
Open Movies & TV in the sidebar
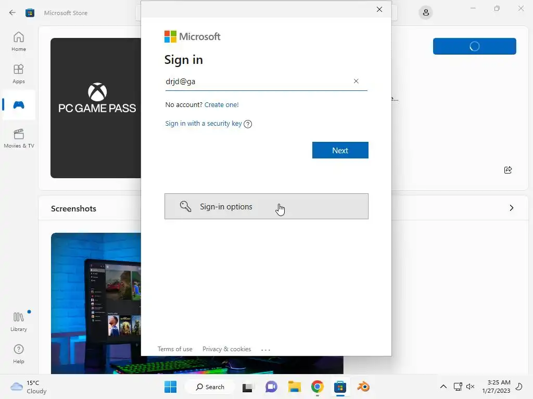click(19, 138)
